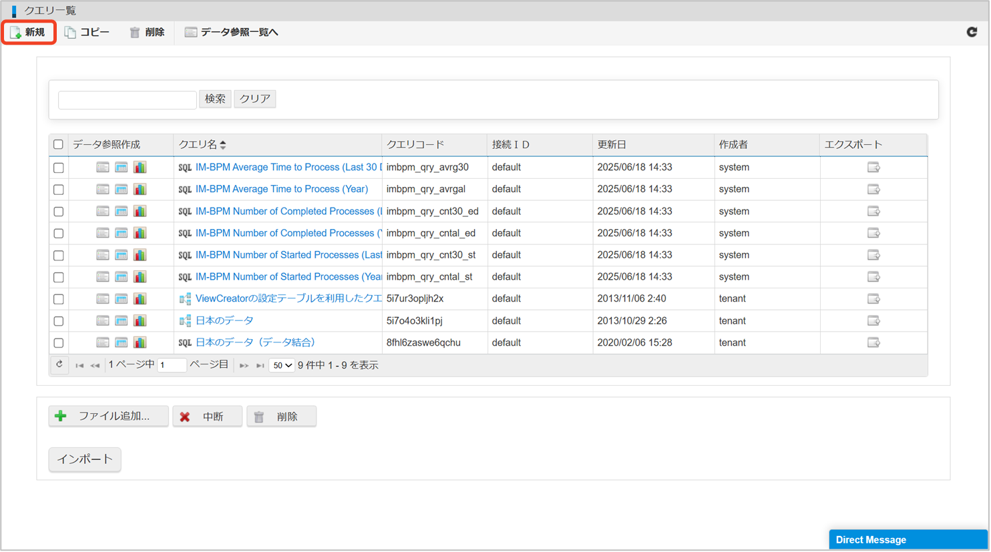Viewport: 991px width, 552px height.
Task: Click the 削除 button in top toolbar
Action: 147,32
